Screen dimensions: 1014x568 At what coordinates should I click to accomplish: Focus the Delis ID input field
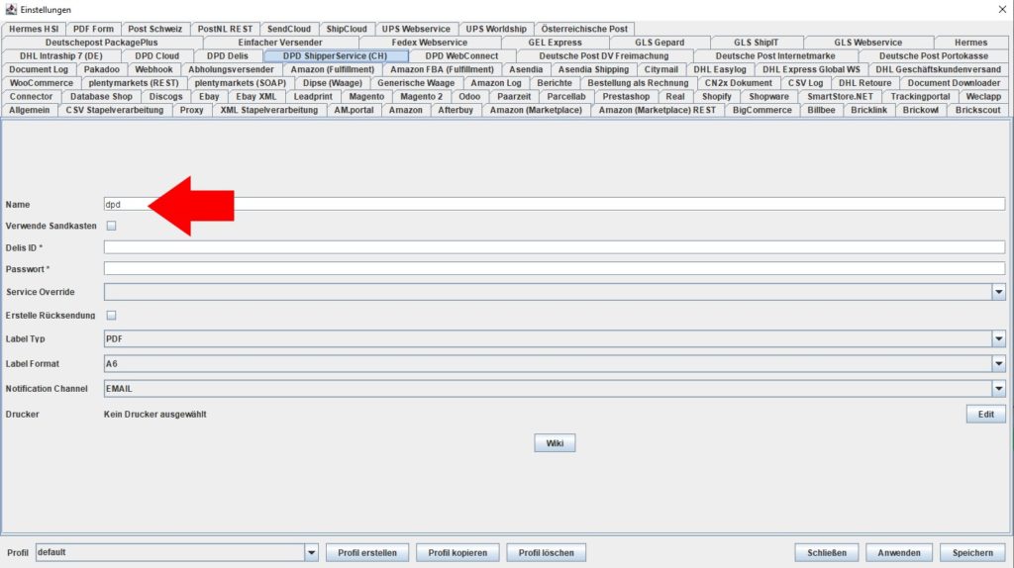(x=555, y=247)
